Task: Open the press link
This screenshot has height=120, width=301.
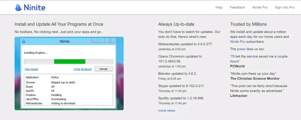Action: tap(241, 49)
